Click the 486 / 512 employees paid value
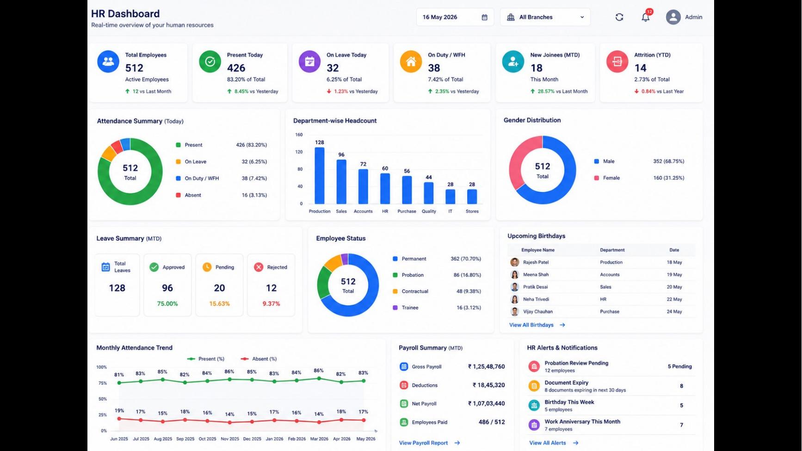 [x=492, y=422]
